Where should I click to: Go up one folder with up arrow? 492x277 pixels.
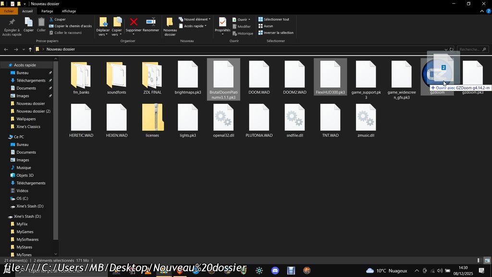(30, 50)
